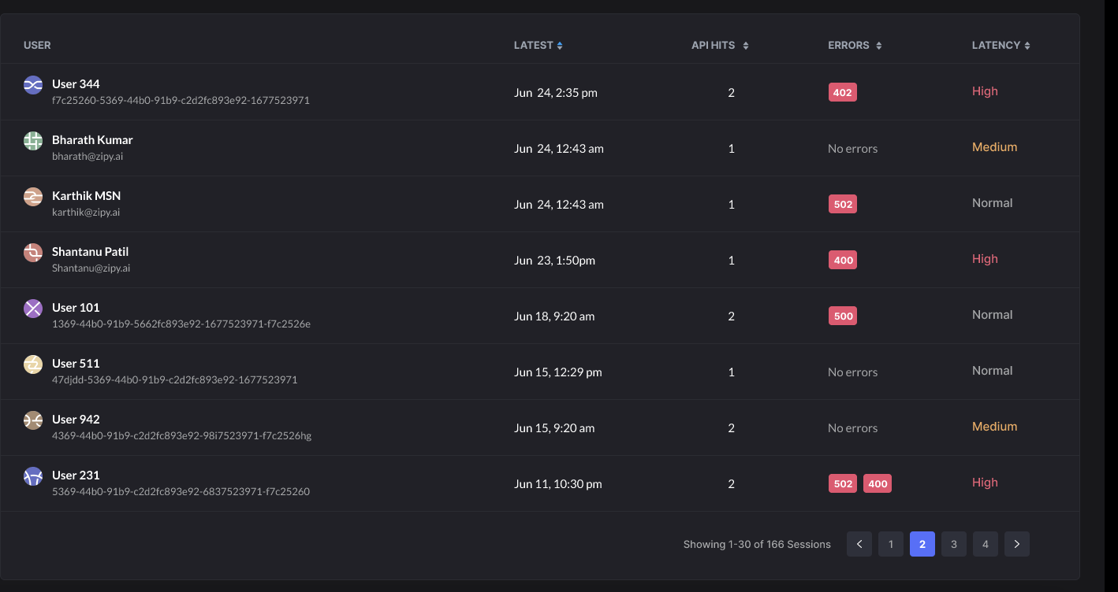The image size is (1118, 592).
Task: Click User 101's purple avatar icon
Action: pos(32,309)
